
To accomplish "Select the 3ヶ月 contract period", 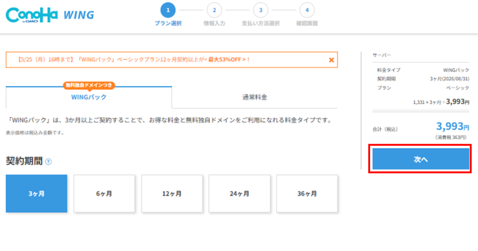I will [x=36, y=194].
